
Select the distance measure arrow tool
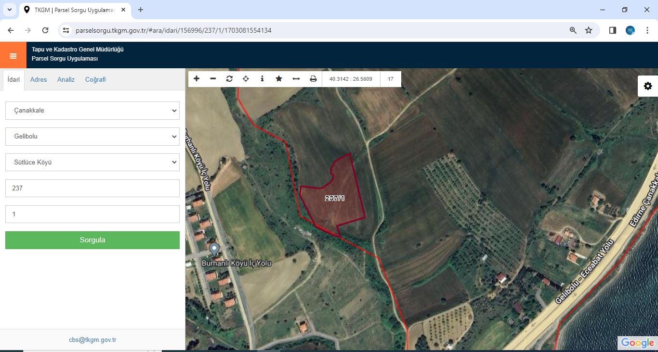[x=296, y=79]
